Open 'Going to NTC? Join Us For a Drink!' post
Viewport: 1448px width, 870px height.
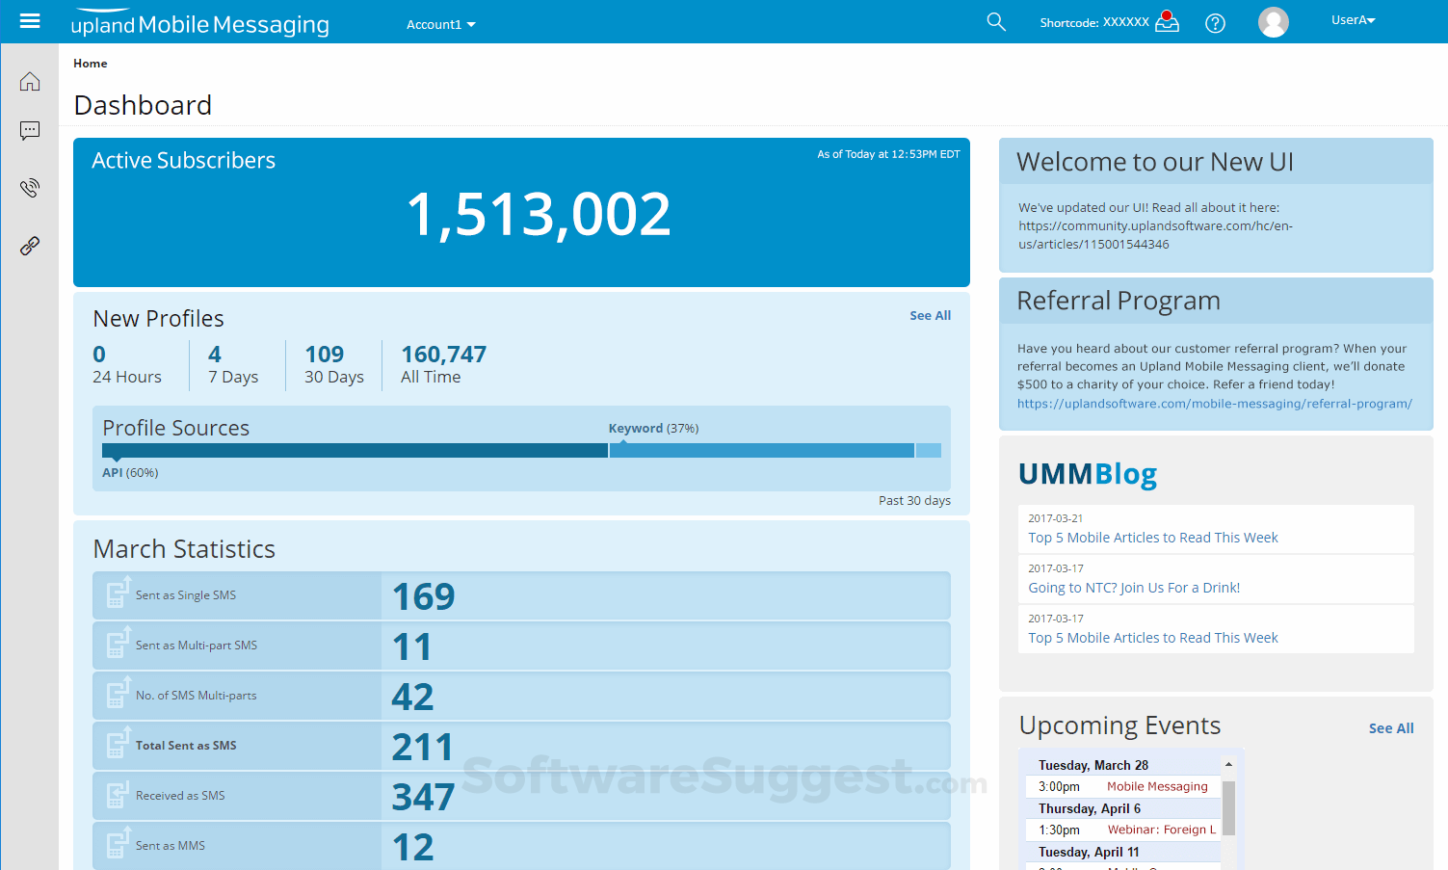1134,588
